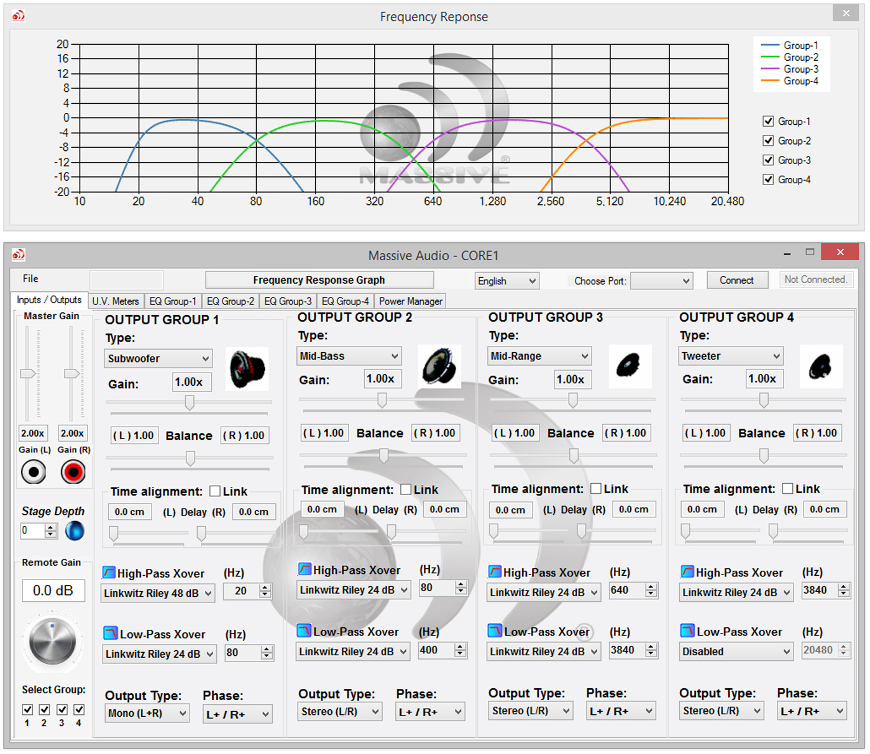Screen dimensions: 870x754
Task: Click the Massive Audio logo in the CORE1 window title bar
Action: point(19,254)
